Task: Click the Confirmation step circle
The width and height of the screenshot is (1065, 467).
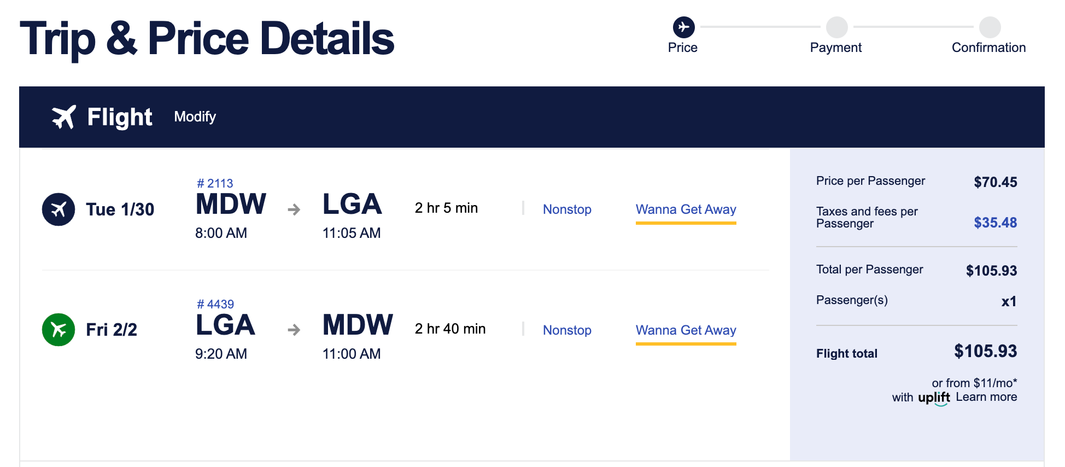Action: [990, 27]
